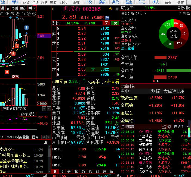Open dropdown arrow next to jump-to-end icon
The height and width of the screenshot is (177, 191).
pos(35,8)
